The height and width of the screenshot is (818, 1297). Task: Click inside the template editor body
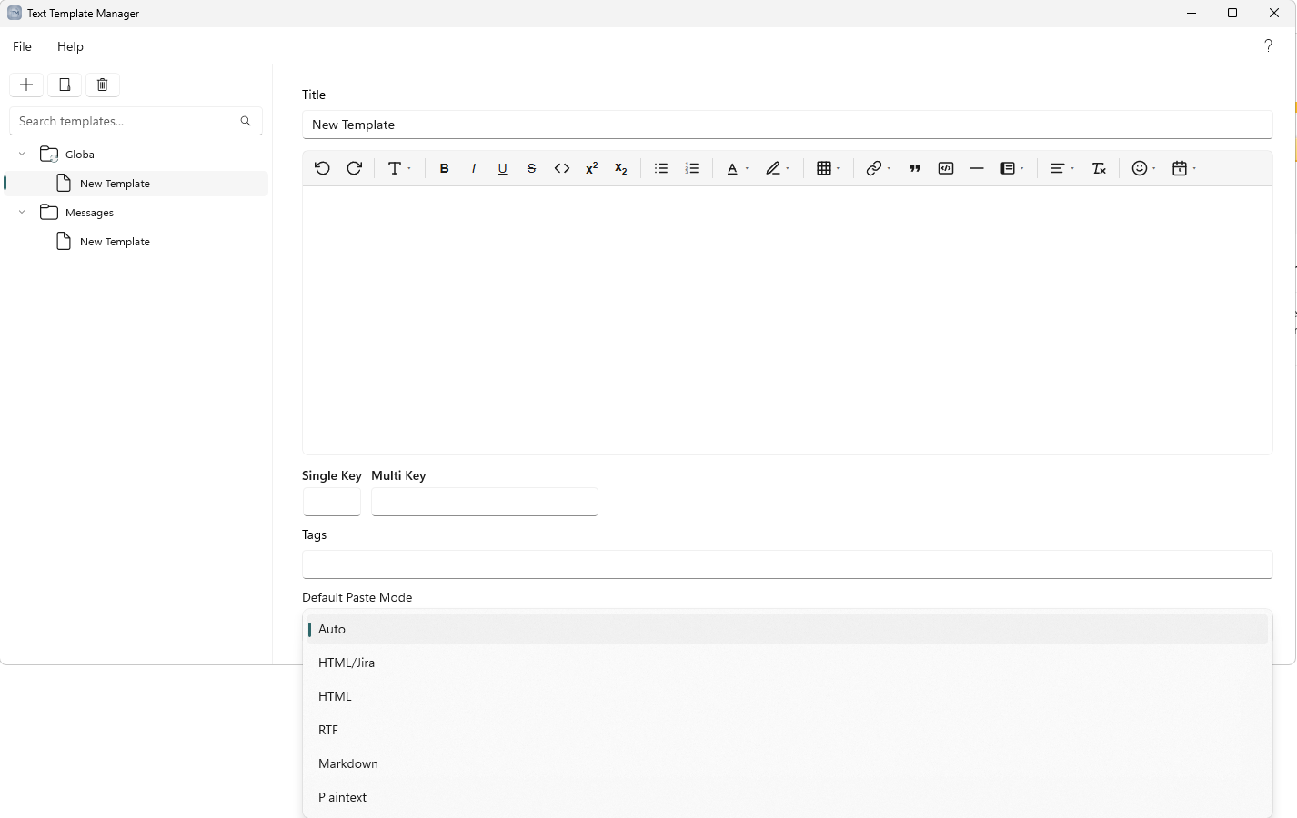click(787, 320)
